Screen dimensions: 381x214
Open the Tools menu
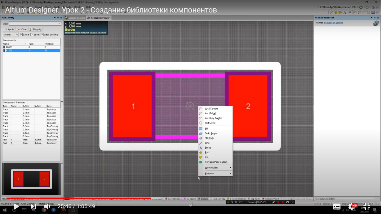click(x=57, y=7)
